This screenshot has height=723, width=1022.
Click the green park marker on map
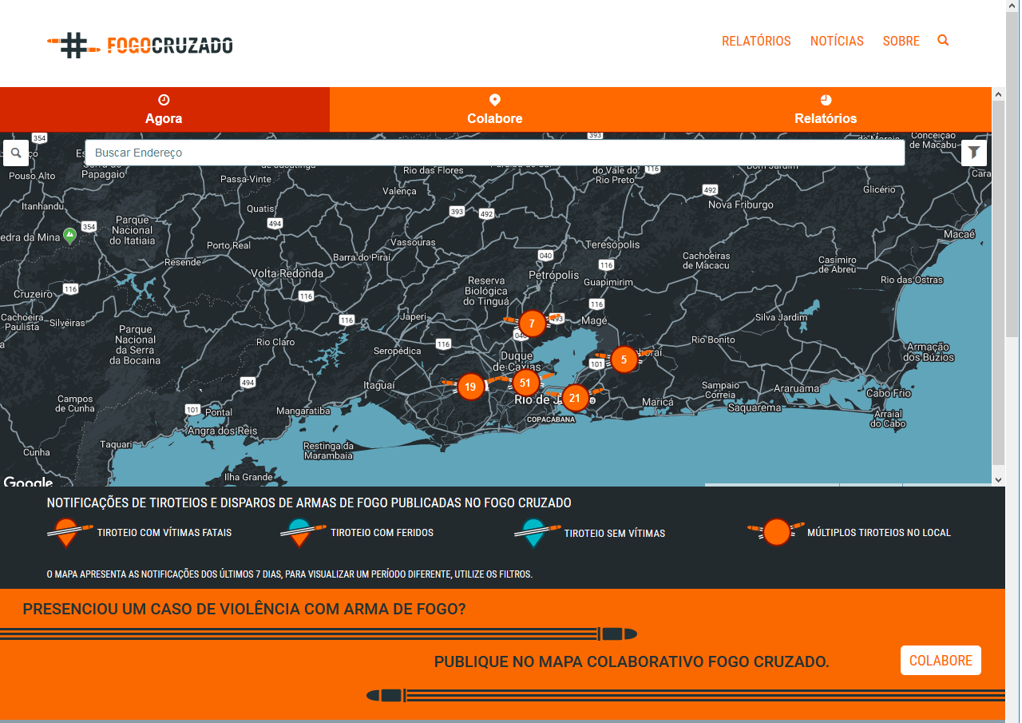70,235
